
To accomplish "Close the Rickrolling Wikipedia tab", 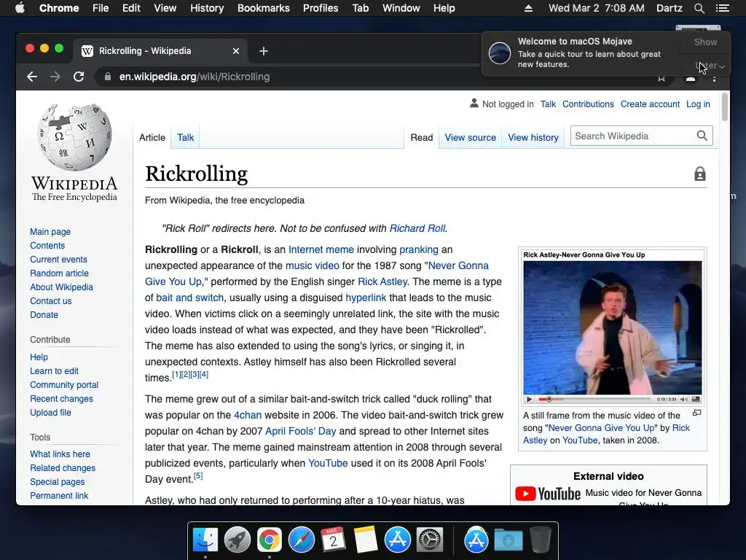I will pyautogui.click(x=236, y=51).
